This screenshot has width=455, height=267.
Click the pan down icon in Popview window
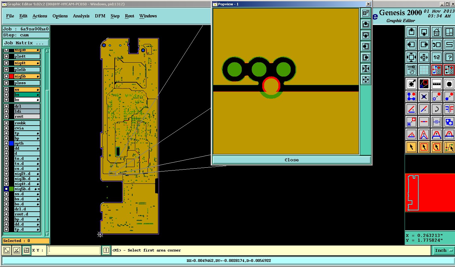366,35
